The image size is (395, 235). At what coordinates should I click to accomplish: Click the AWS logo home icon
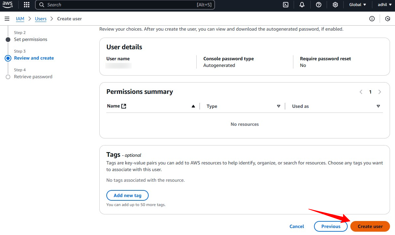click(x=7, y=5)
